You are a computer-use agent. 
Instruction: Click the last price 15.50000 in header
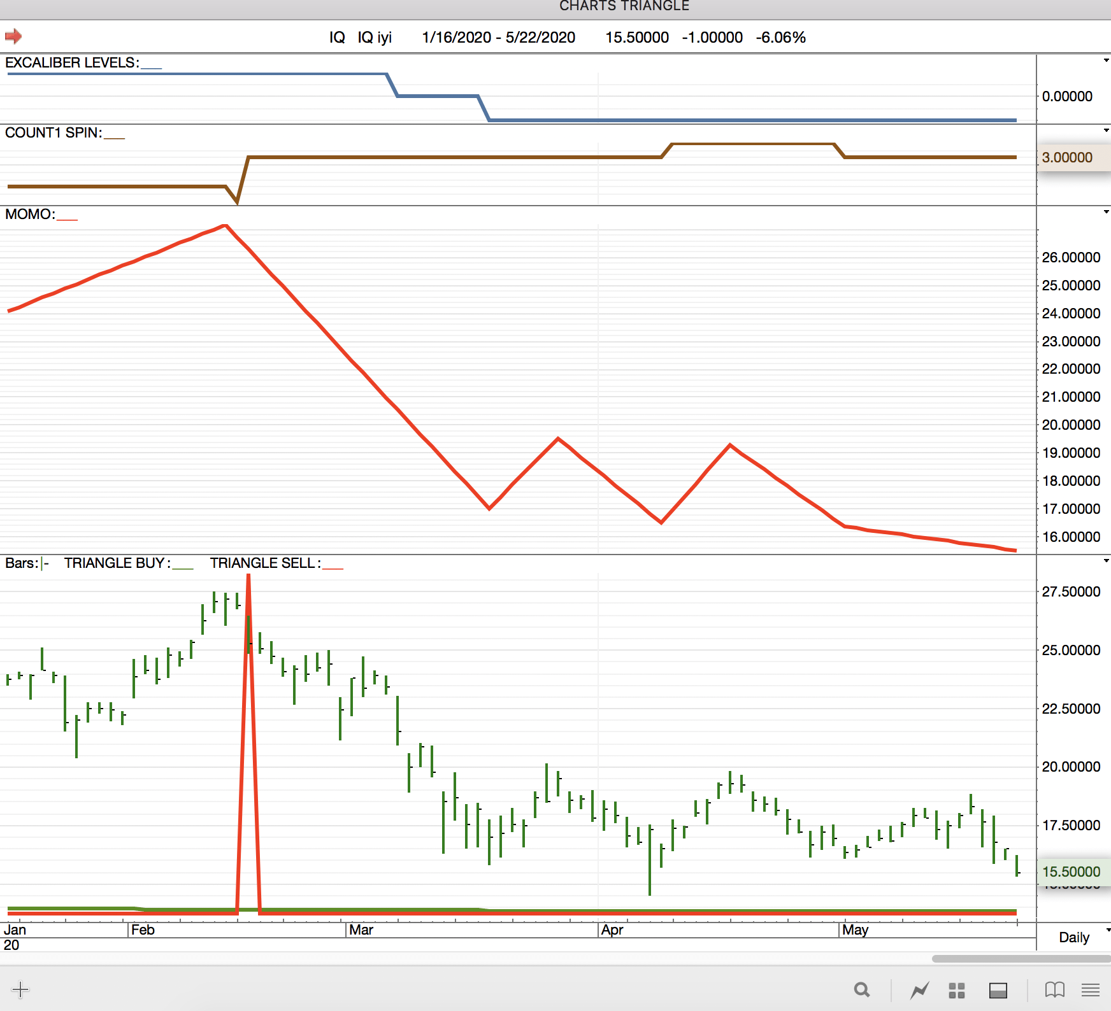coord(637,38)
